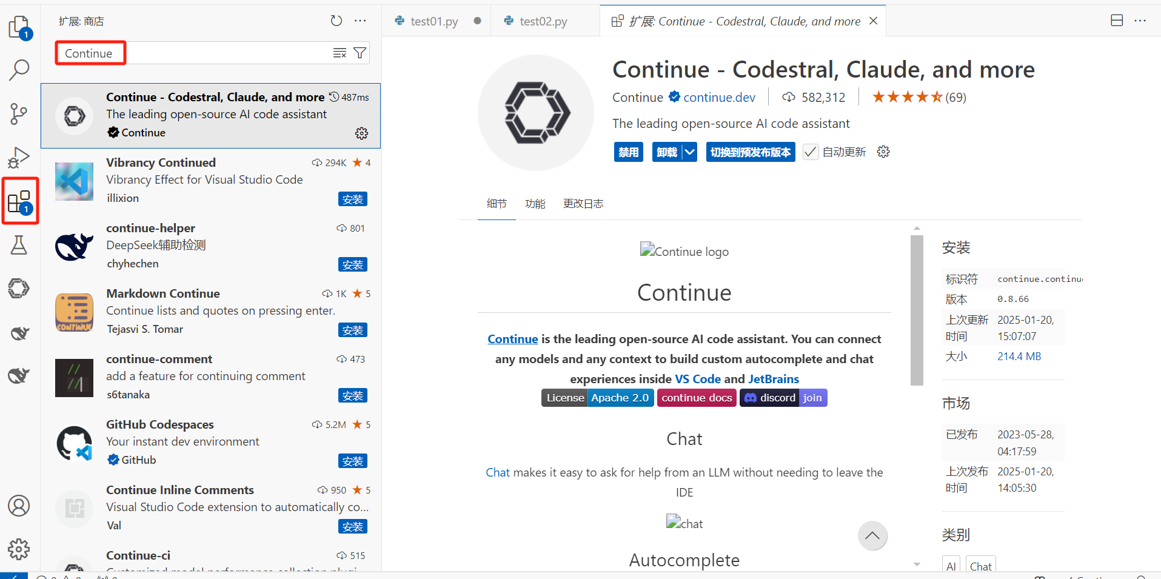Open the Continue link in readme
Viewport: 1161px width, 579px height.
pos(513,339)
